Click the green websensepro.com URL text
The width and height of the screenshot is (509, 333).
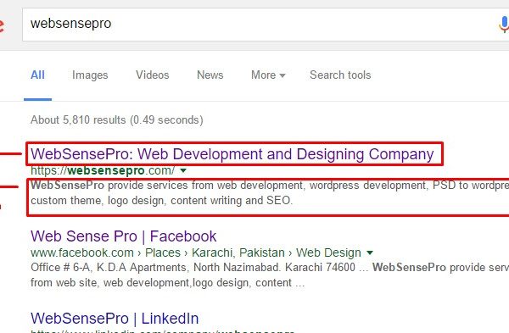point(103,170)
